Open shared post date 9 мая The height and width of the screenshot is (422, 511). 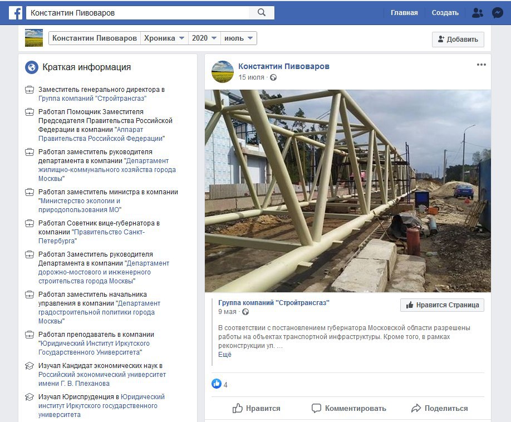click(x=227, y=312)
